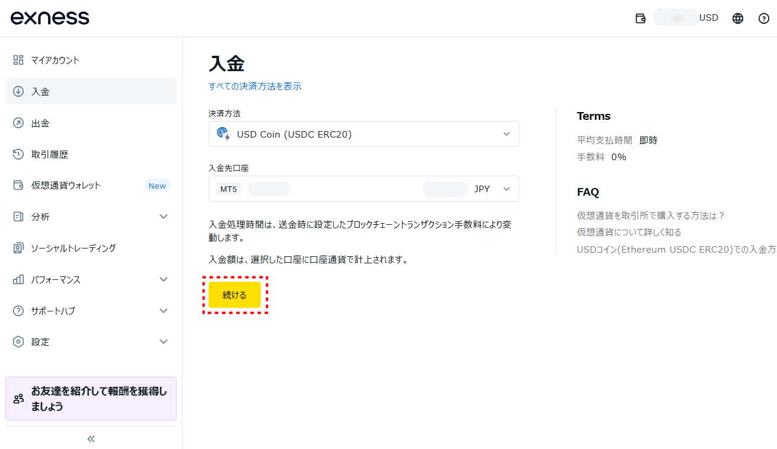Viewport: 777px width, 449px height.
Task: Open 取引履歴 in the sidebar
Action: 91,154
